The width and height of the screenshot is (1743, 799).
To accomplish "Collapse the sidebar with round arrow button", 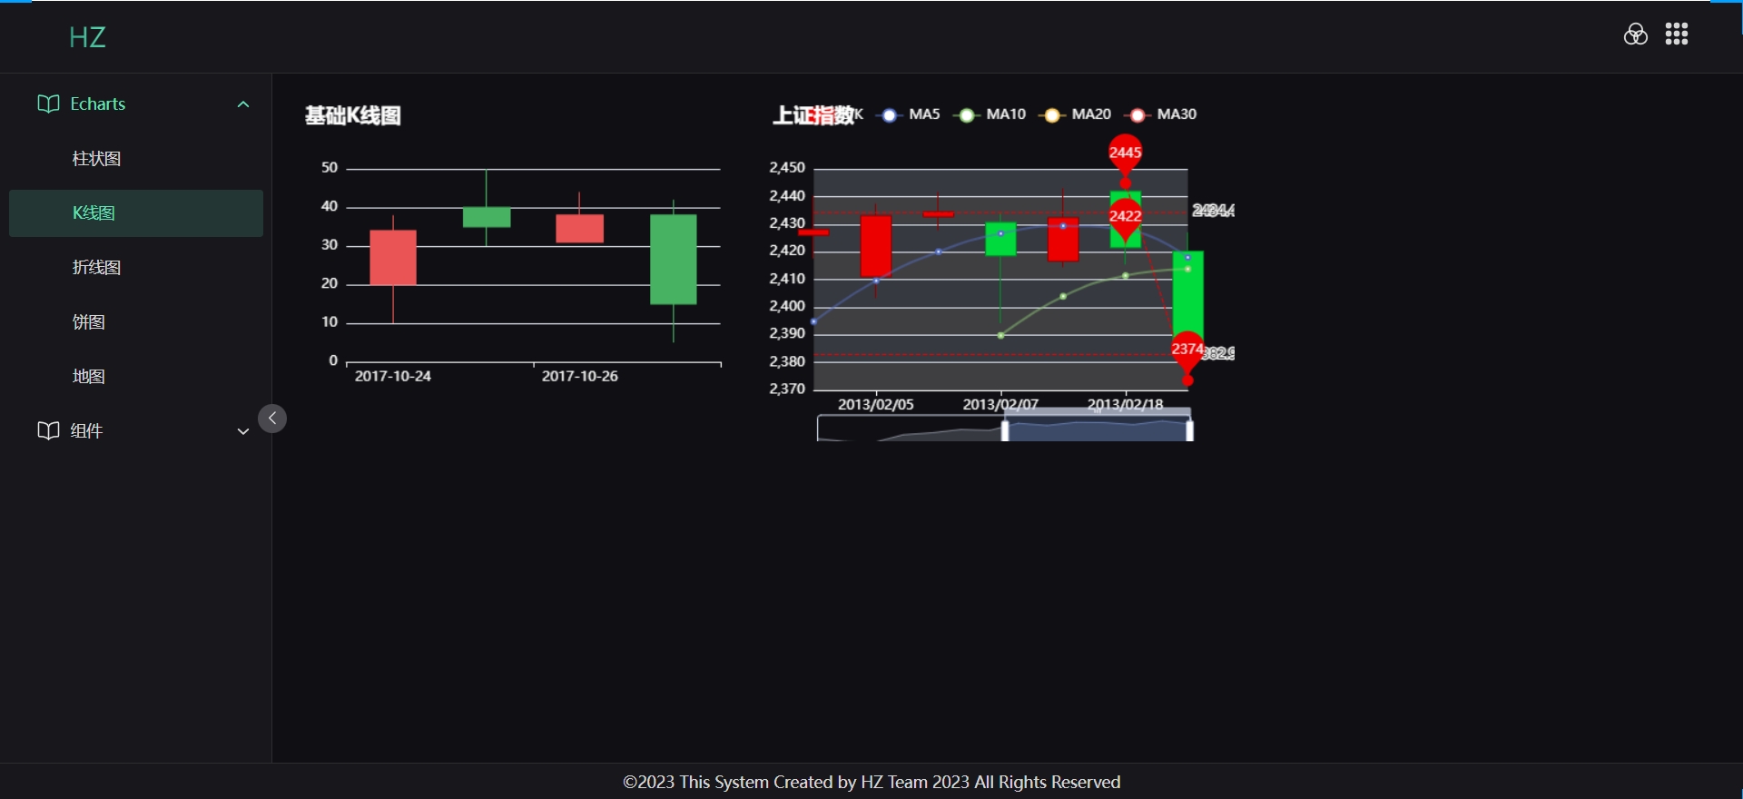I will (x=272, y=419).
